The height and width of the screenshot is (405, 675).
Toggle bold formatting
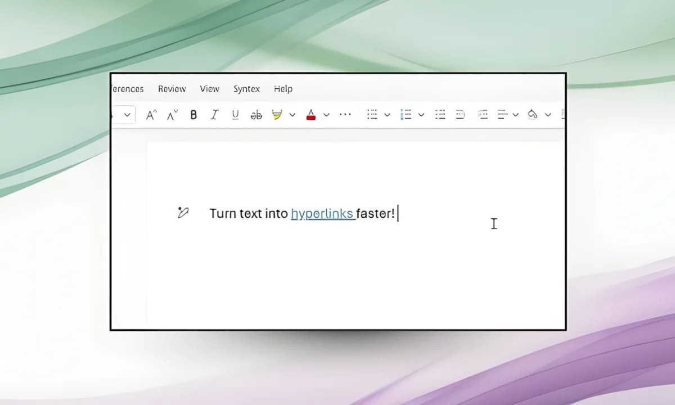[x=193, y=115]
